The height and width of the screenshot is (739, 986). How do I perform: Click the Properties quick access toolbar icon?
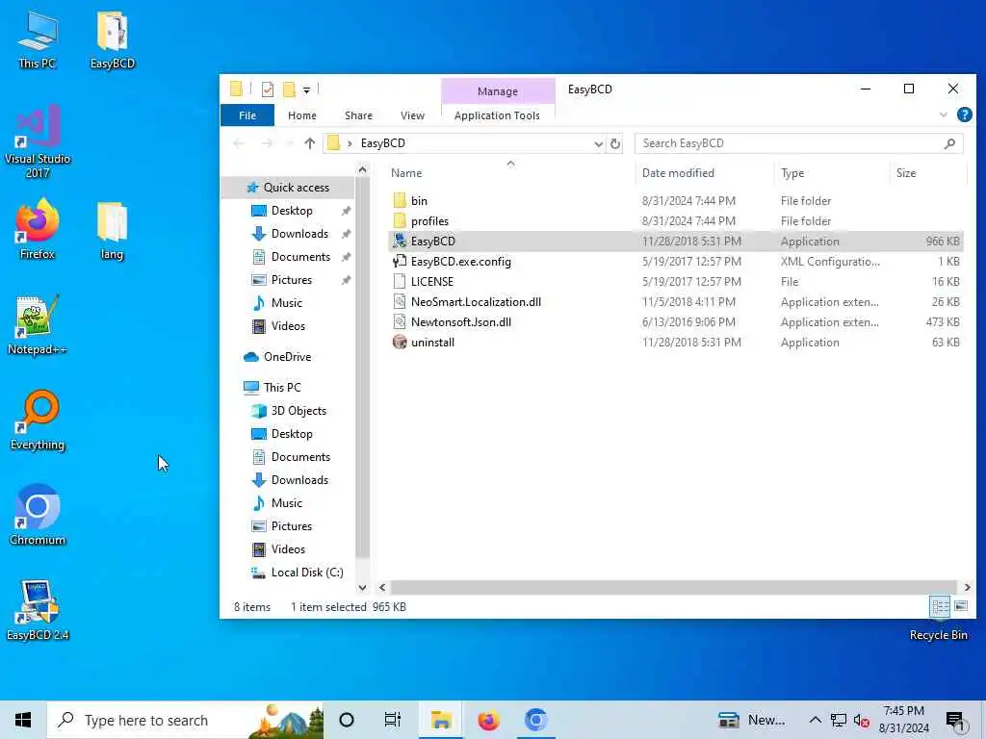[268, 89]
